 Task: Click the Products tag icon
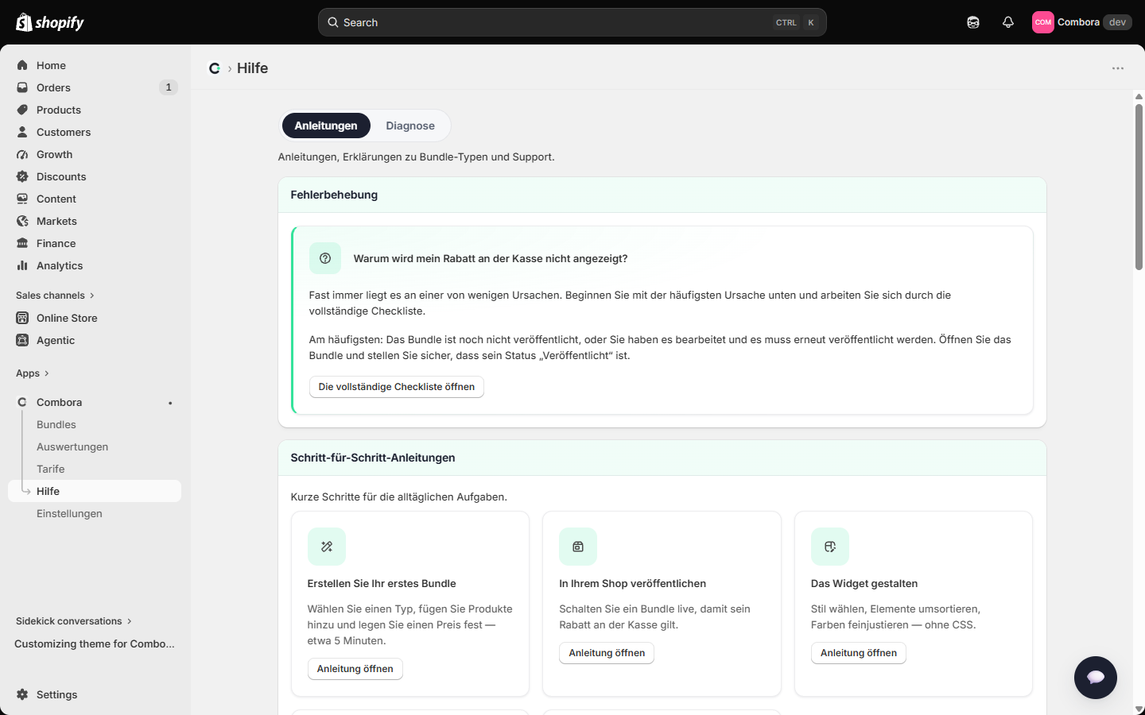point(22,110)
